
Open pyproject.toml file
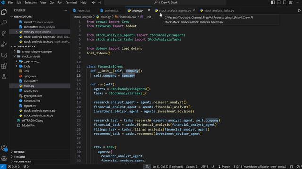click(33, 96)
